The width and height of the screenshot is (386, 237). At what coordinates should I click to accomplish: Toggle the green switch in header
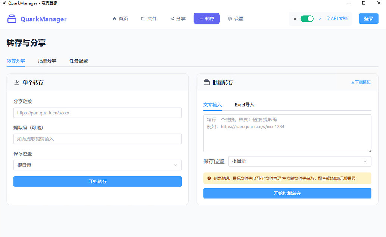tap(307, 19)
